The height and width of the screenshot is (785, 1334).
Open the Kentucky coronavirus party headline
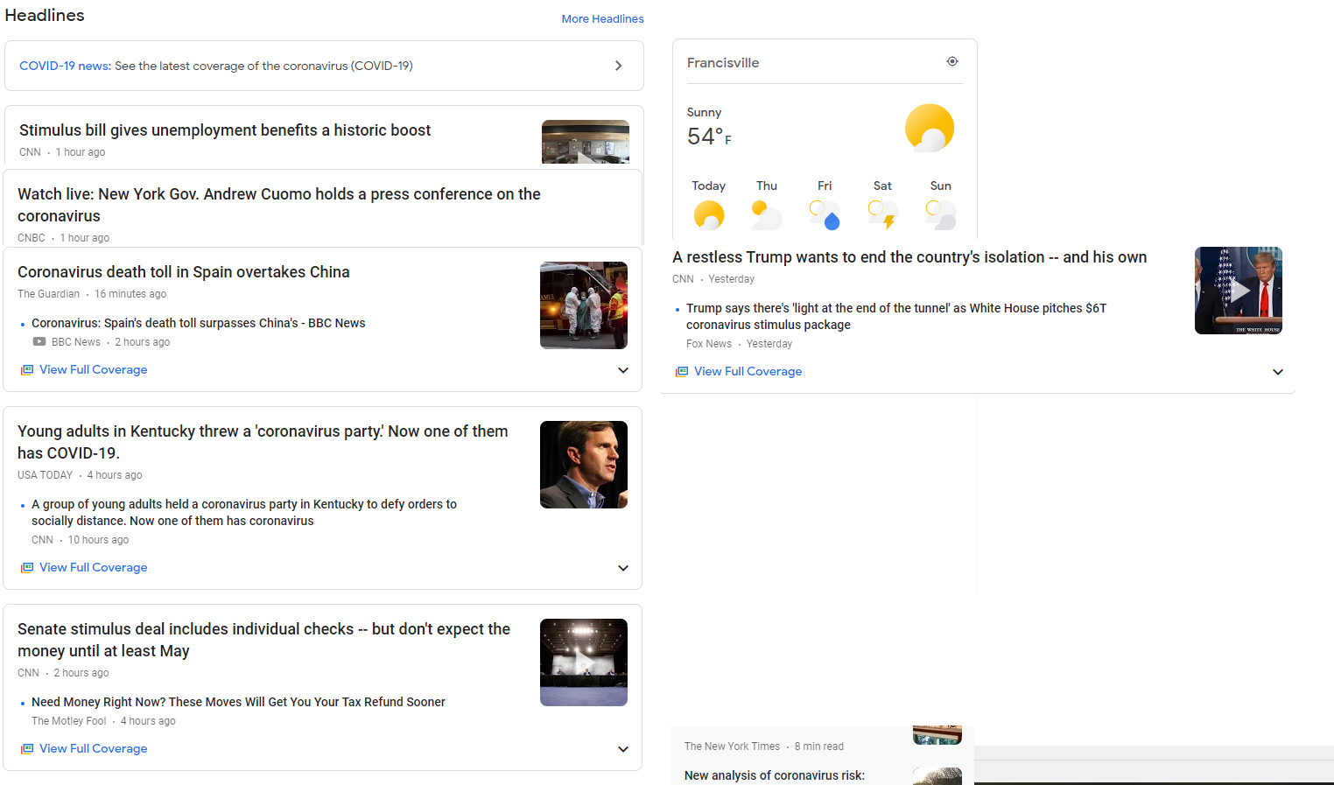click(x=263, y=442)
